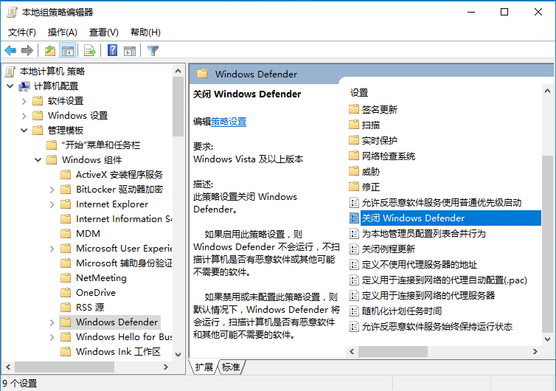The height and width of the screenshot is (391, 556).
Task: Click the NetMeeting folder icon in tree
Action: [66, 277]
